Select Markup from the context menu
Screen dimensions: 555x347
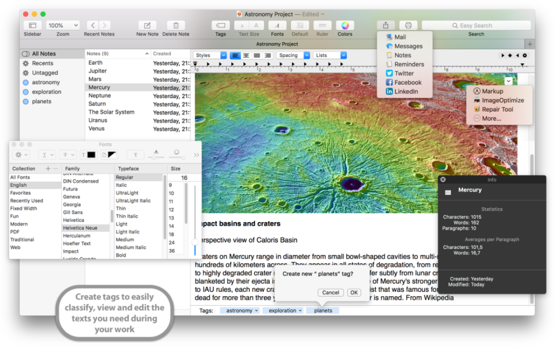click(492, 91)
